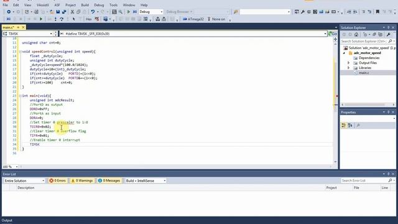Screen dimensions: 398x224
Task: Open the Build menu
Action: click(85, 5)
